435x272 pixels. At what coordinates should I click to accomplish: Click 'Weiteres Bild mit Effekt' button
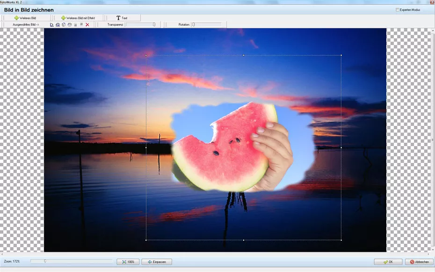click(78, 18)
